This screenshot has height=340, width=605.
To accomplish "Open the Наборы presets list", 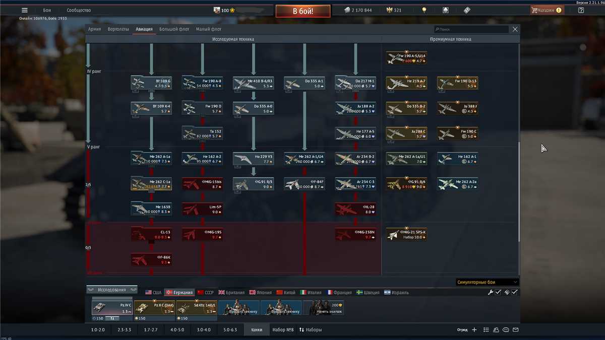I will click(x=311, y=330).
